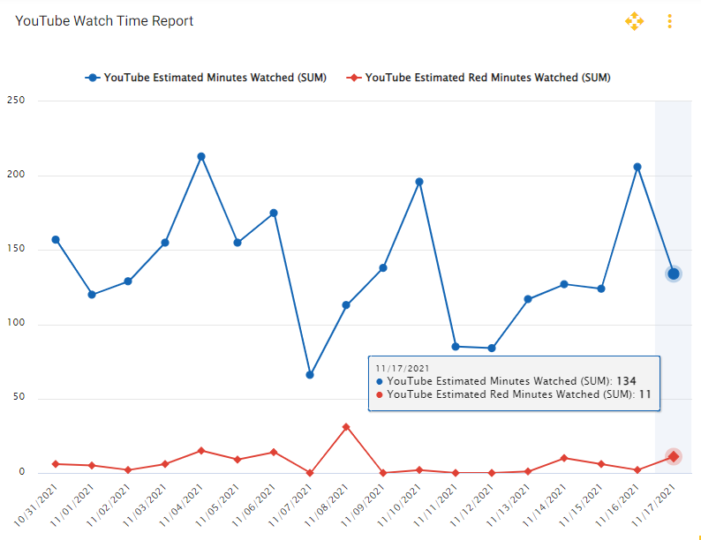Select the red data point on 11/08/2021
The image size is (701, 540).
(346, 427)
